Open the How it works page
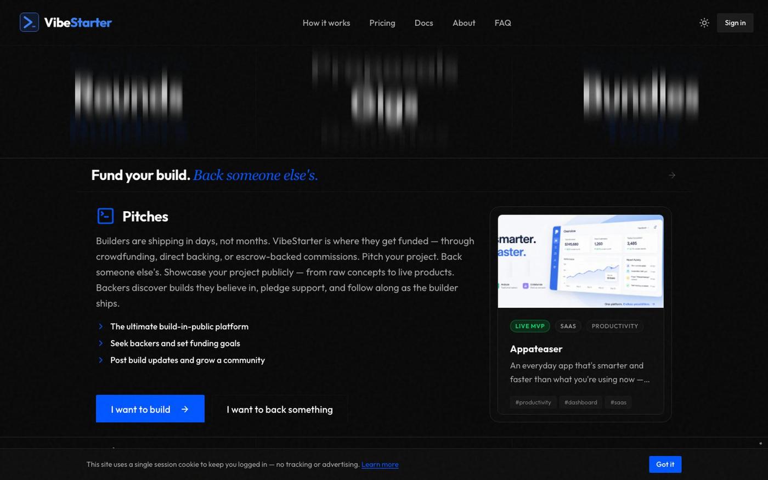This screenshot has height=480, width=768. (x=326, y=23)
